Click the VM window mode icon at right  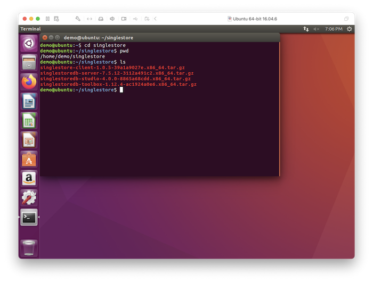point(346,19)
